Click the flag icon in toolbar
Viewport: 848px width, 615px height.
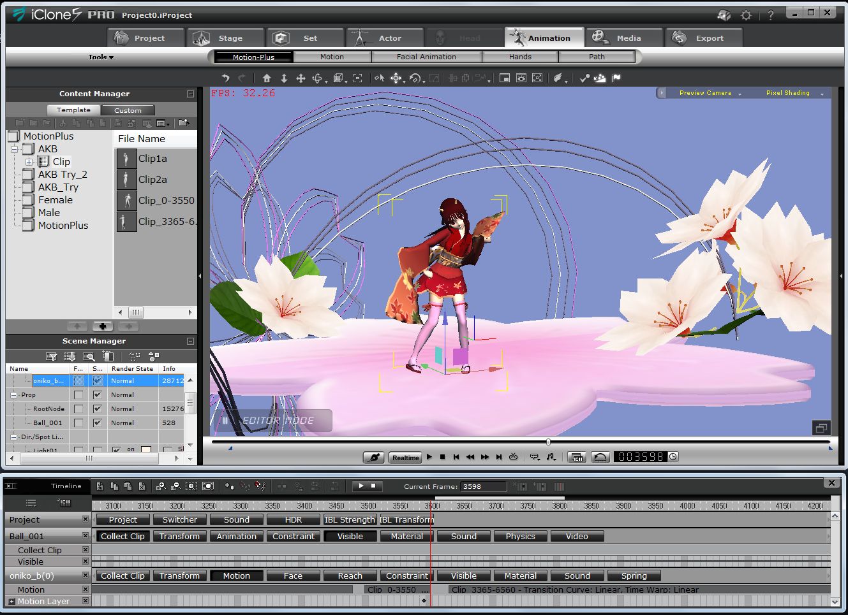pyautogui.click(x=616, y=78)
